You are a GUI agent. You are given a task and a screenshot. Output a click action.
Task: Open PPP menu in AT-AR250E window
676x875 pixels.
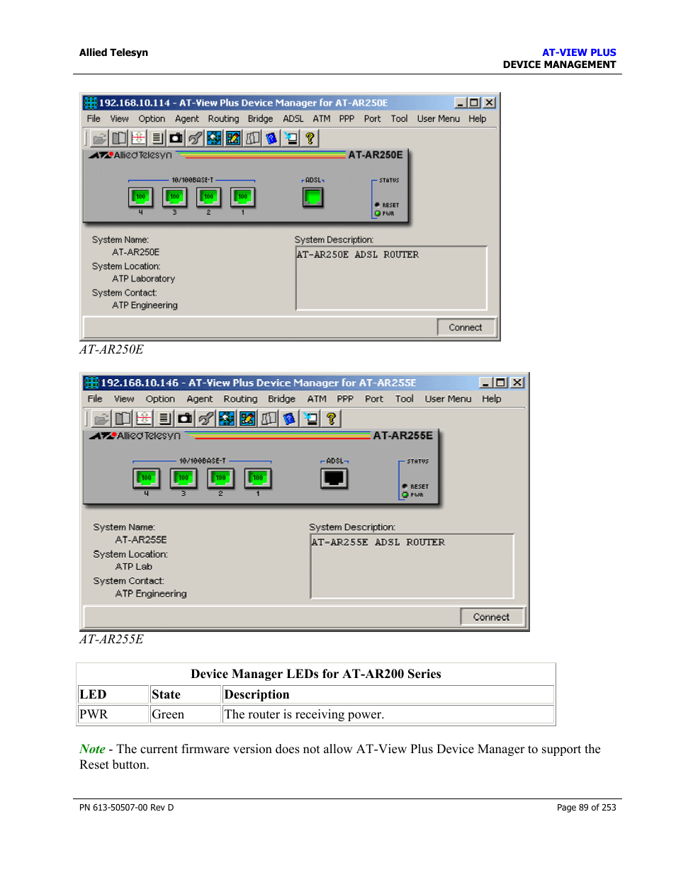click(x=347, y=119)
